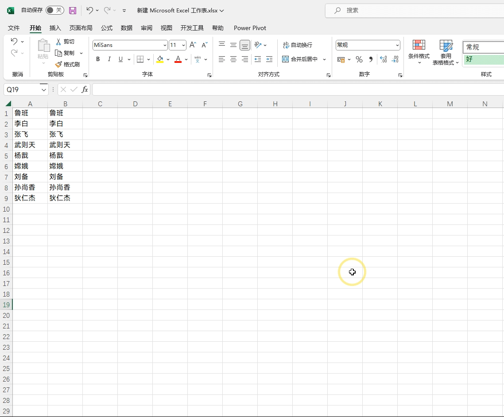Expand the Border style dropdown
The image size is (504, 417).
point(148,59)
